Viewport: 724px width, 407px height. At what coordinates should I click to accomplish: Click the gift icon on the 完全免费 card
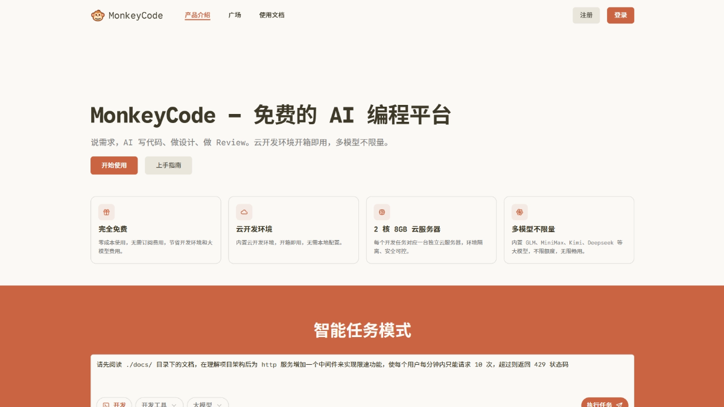pos(106,212)
